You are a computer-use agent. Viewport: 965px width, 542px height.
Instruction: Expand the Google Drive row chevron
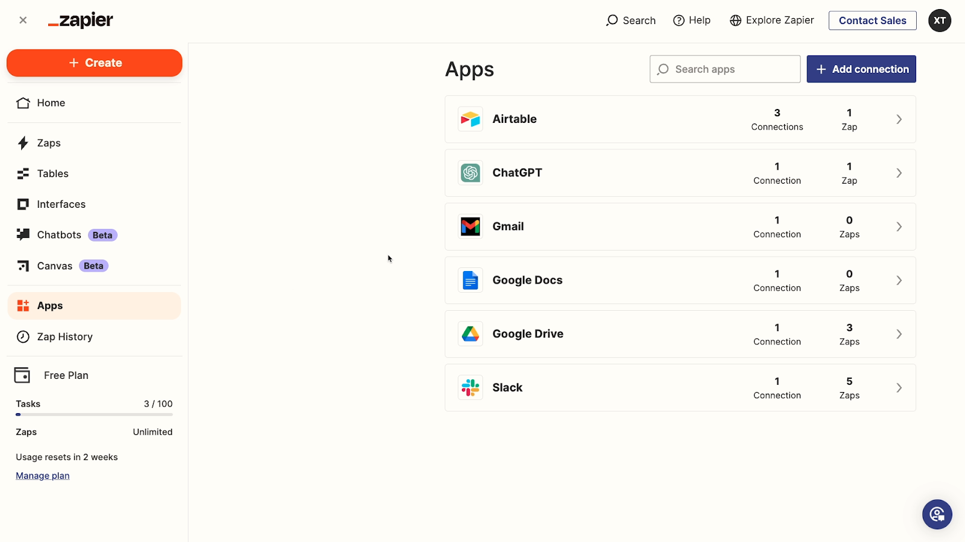click(899, 334)
